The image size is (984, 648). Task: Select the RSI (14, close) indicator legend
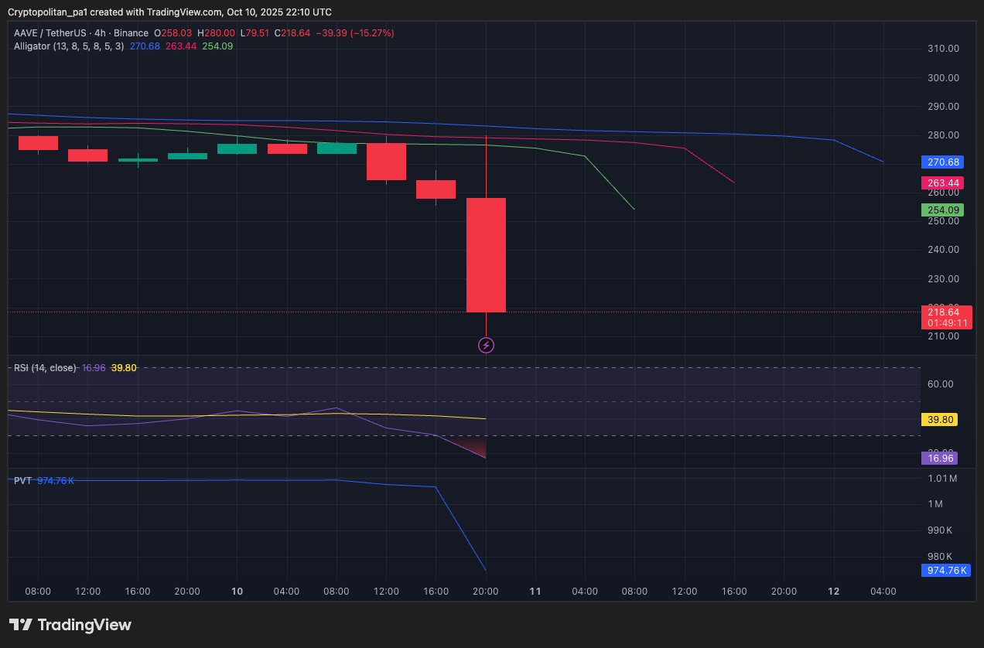click(x=45, y=368)
